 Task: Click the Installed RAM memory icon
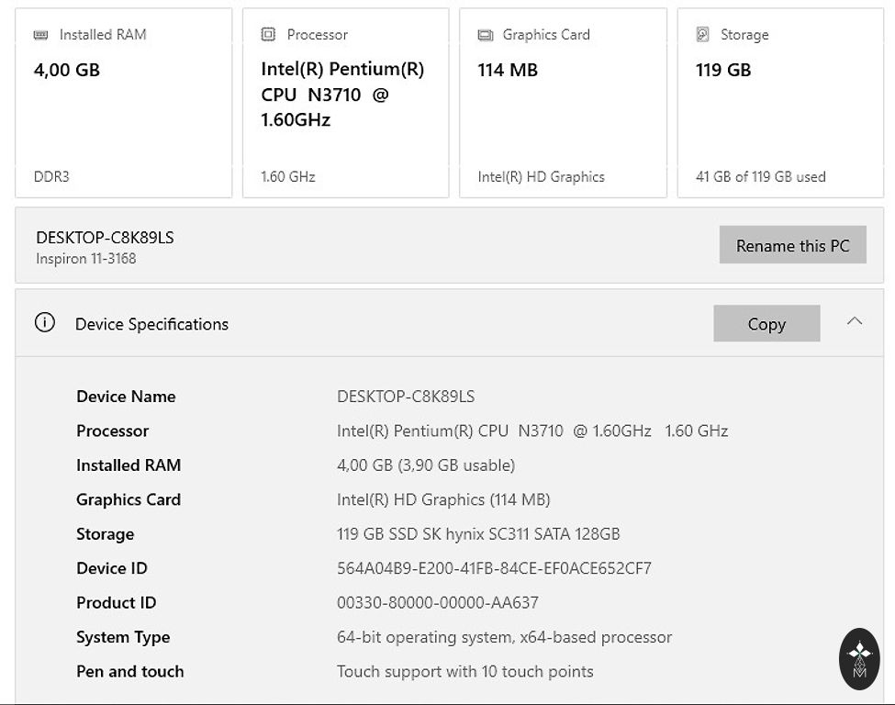pyautogui.click(x=40, y=35)
